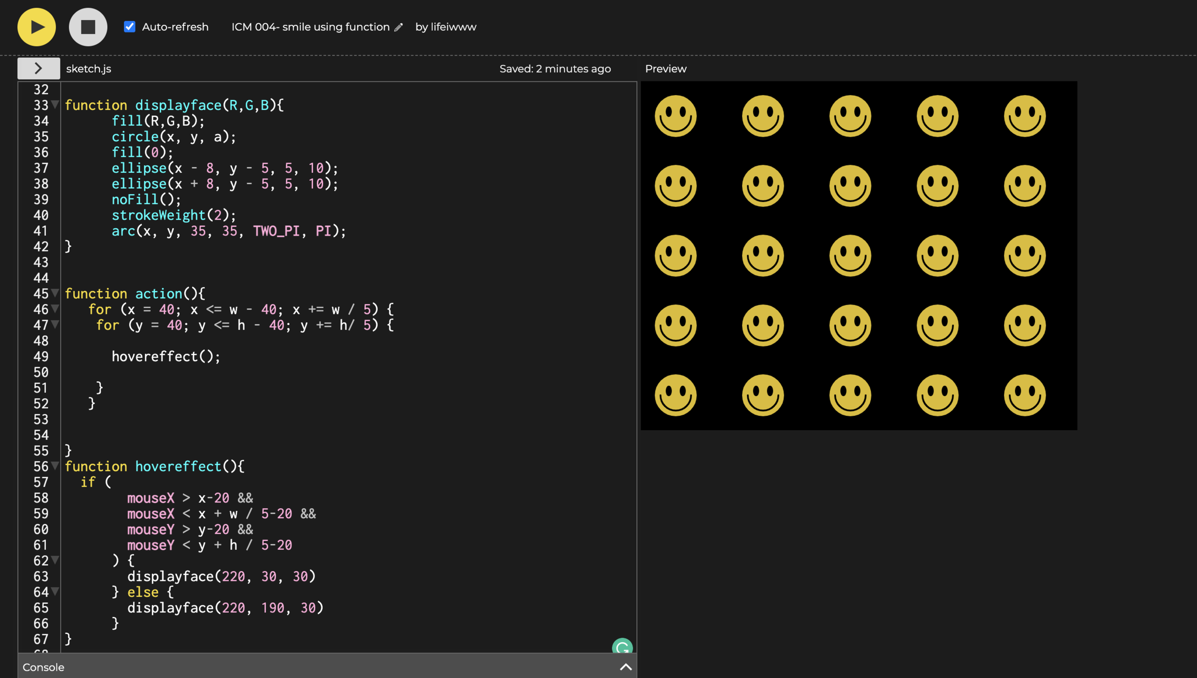The image size is (1197, 678).
Task: Fold hovereffect function at line 56
Action: [55, 466]
